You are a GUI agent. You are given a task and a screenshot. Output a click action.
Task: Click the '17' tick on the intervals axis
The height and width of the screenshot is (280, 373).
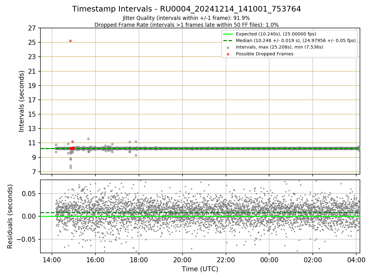[33, 100]
